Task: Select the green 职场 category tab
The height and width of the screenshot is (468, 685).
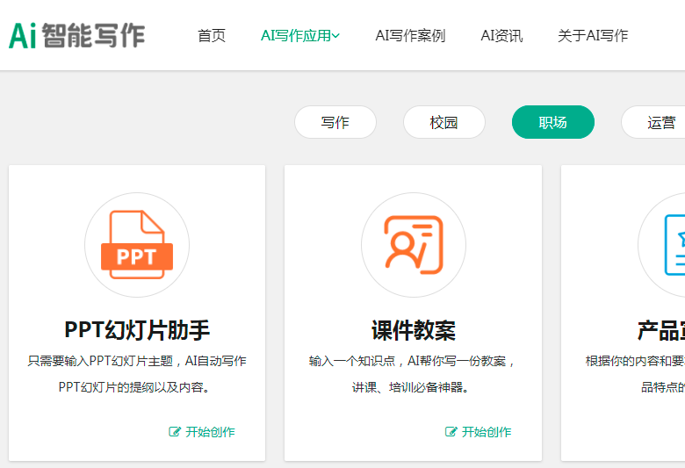Action: coord(553,122)
